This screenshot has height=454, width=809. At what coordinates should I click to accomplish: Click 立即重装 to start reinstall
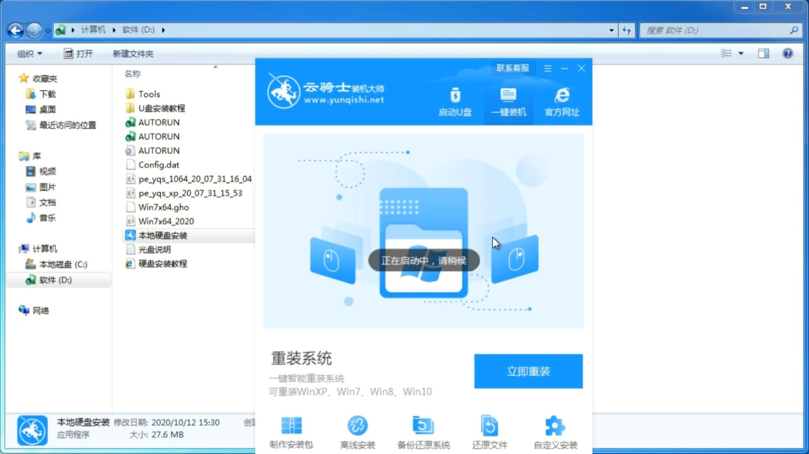(x=528, y=371)
